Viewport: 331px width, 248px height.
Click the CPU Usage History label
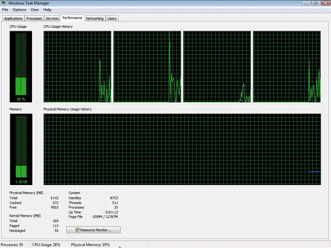[58, 26]
